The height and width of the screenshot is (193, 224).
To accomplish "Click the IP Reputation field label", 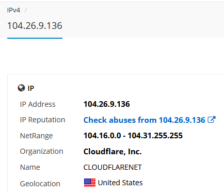I will coord(42,120).
